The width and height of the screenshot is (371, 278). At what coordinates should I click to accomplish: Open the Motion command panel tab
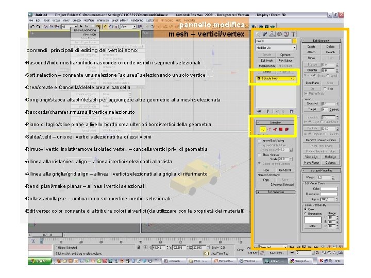(279, 34)
